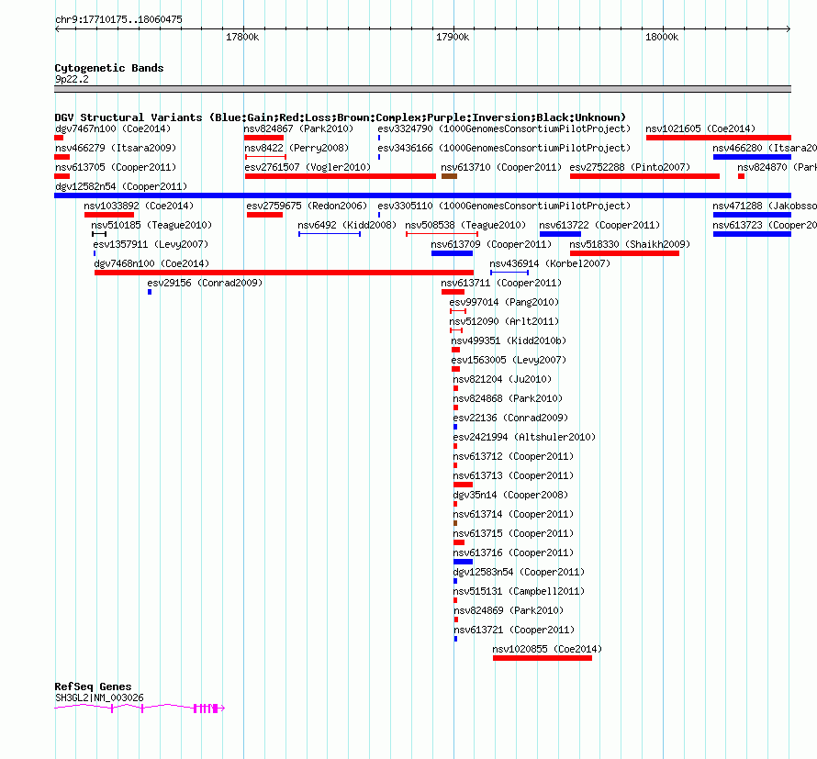
Task: Click the esv3324790 (1000GenomesConsortiumPilotProject) label
Action: pos(504,128)
